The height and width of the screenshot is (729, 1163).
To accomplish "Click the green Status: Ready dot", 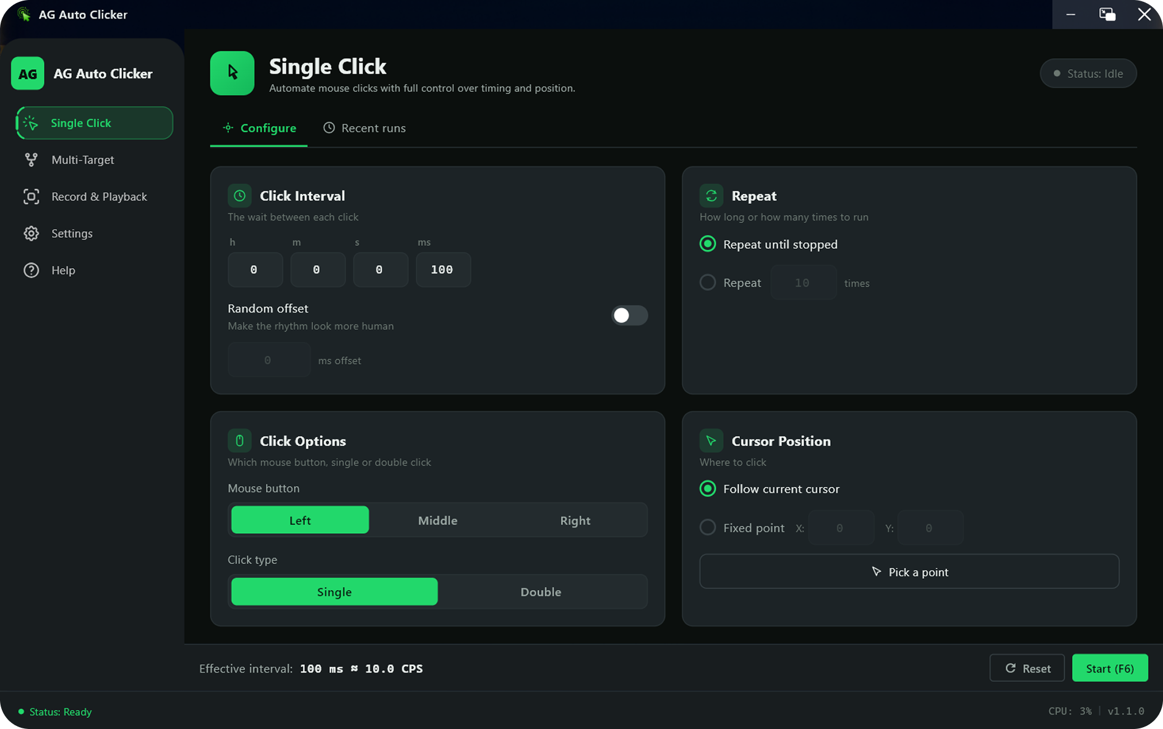I will pos(21,712).
